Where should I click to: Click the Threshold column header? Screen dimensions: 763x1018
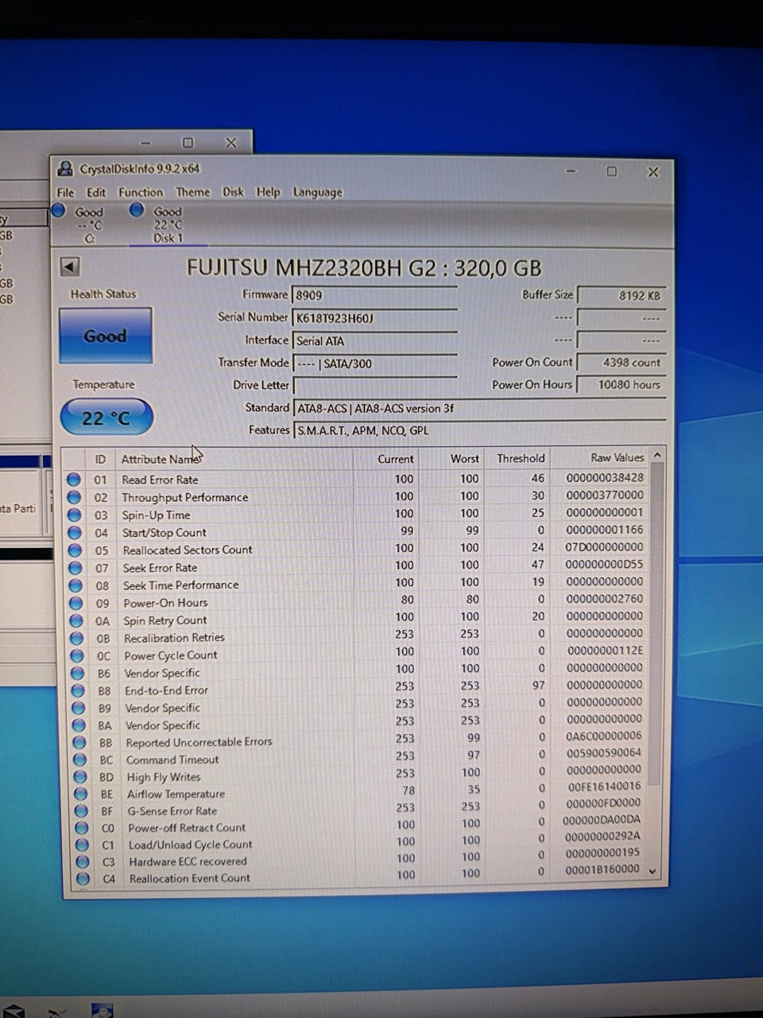pyautogui.click(x=521, y=458)
